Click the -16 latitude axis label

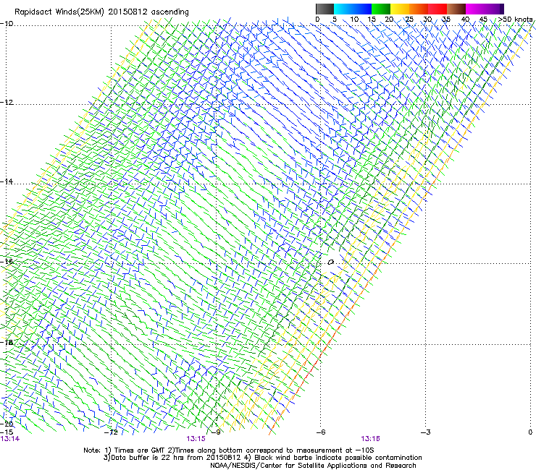(x=7, y=262)
